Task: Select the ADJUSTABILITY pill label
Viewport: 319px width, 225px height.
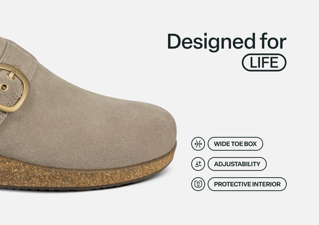Action: pos(237,164)
